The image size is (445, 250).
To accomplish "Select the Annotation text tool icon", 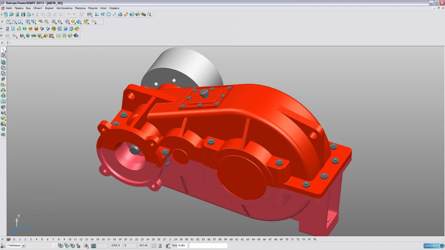I will click(x=120, y=14).
